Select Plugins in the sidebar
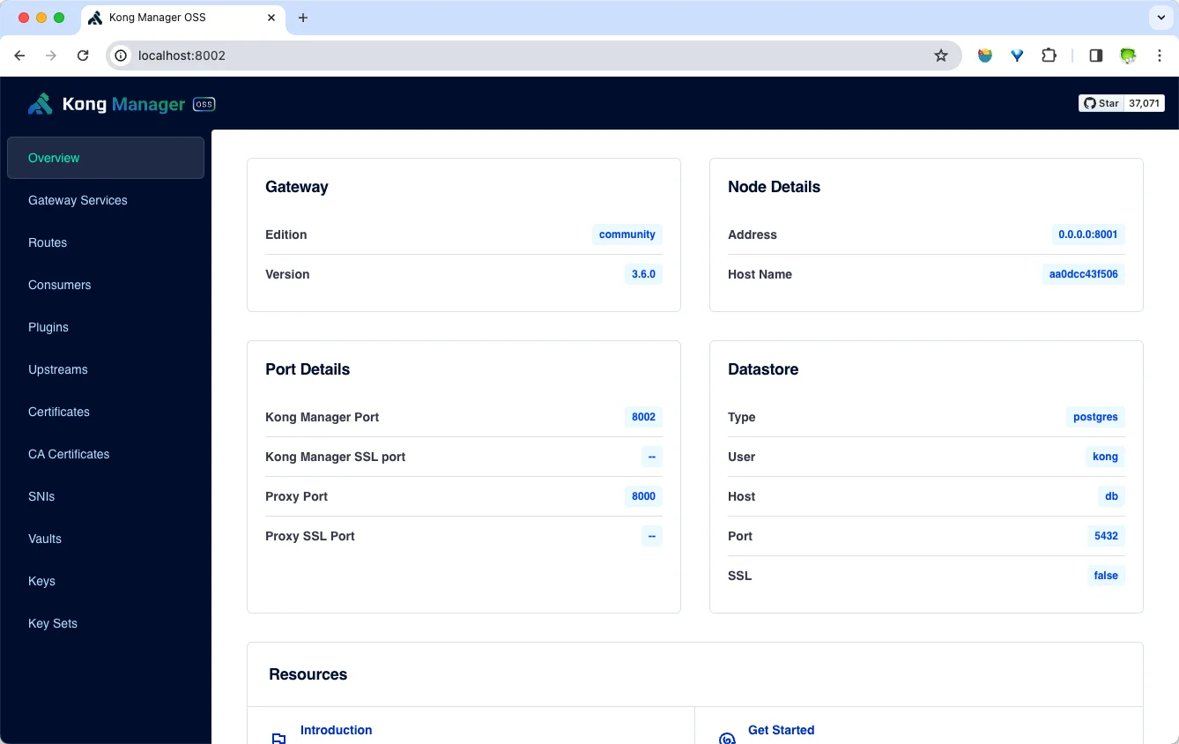1179x744 pixels. coord(48,327)
